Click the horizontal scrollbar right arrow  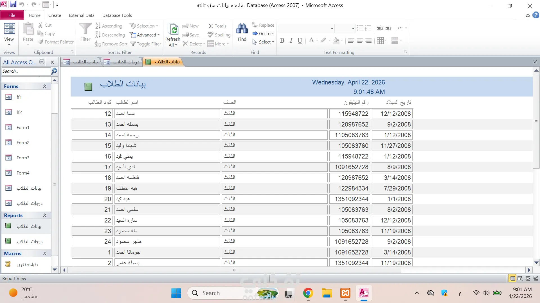point(529,270)
